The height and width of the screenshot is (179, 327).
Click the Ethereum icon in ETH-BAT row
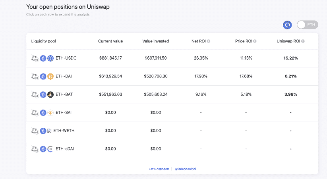point(43,94)
